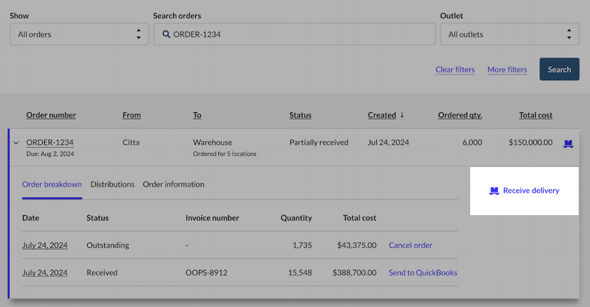
Task: Sort table by Status column header
Action: [x=300, y=115]
